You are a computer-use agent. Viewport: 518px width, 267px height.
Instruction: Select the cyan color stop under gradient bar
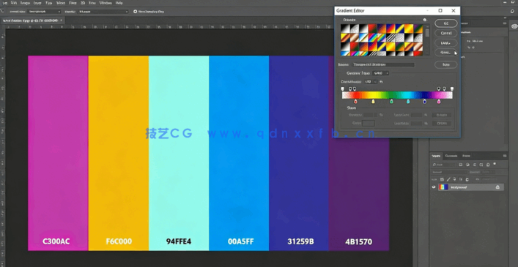pyautogui.click(x=408, y=102)
